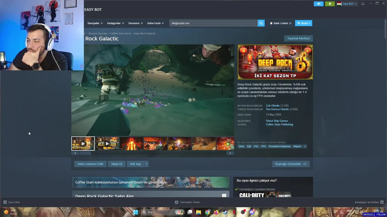Launch Firefox from taskbar
The image size is (387, 217).
pyautogui.click(x=216, y=212)
